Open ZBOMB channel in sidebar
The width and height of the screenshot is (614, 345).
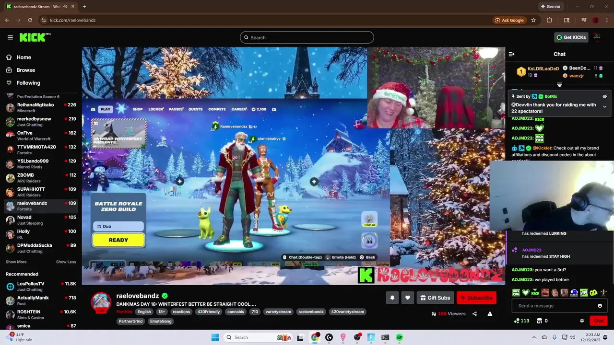coord(41,178)
